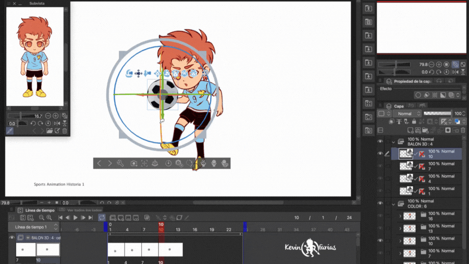Image resolution: width=469 pixels, height=264 pixels.
Task: Zoom in within the Subvista panel
Action: [x=56, y=116]
